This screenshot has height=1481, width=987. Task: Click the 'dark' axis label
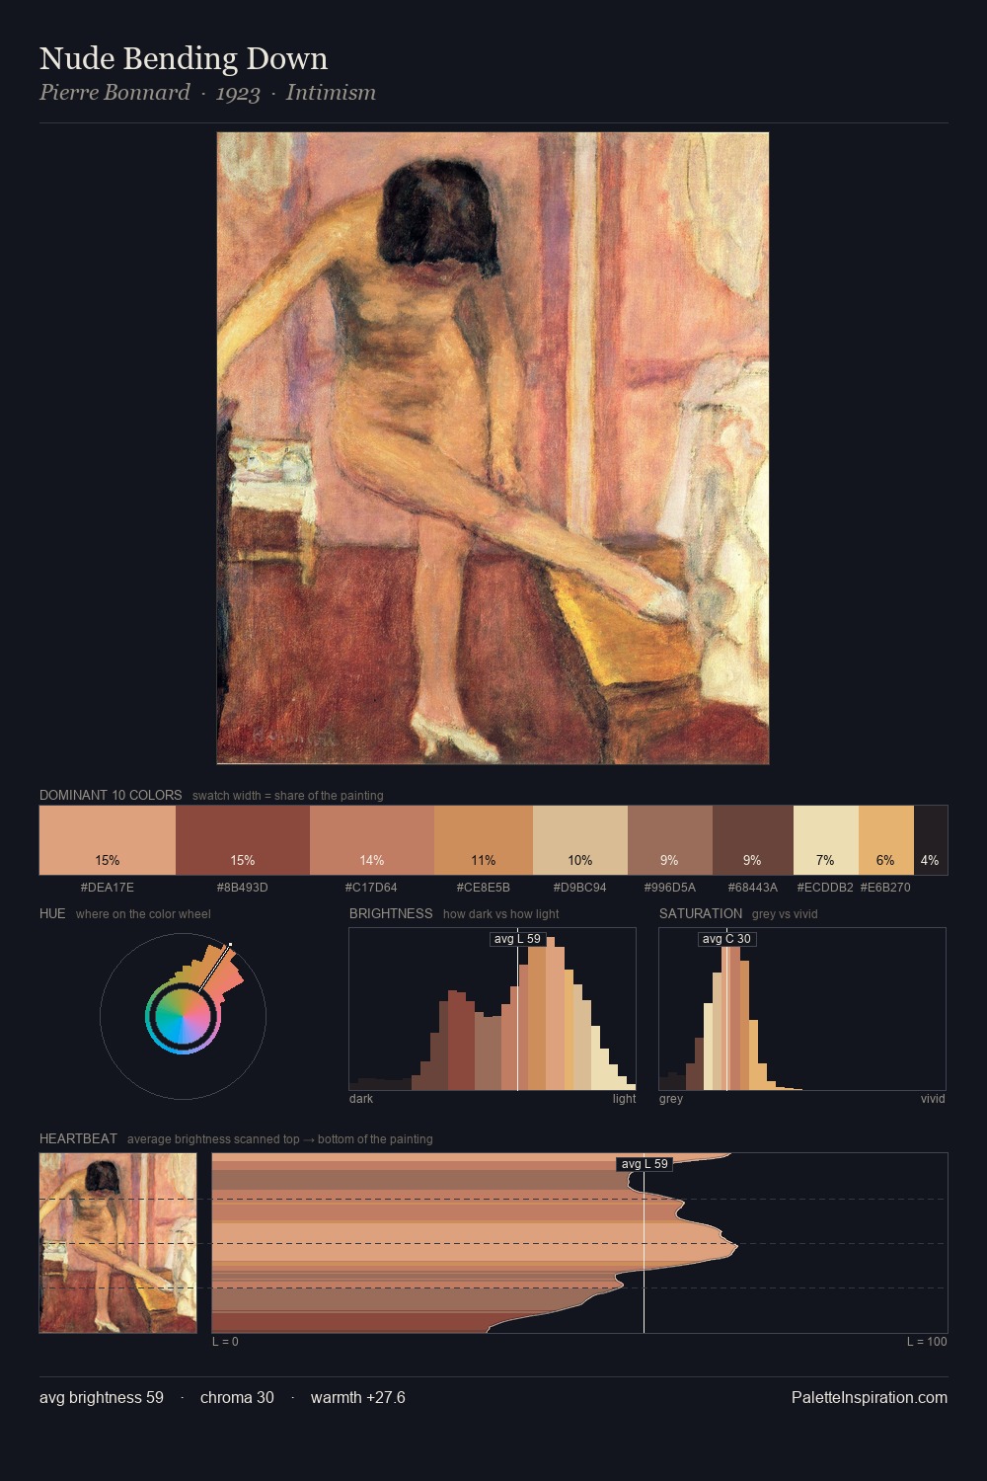(361, 1099)
